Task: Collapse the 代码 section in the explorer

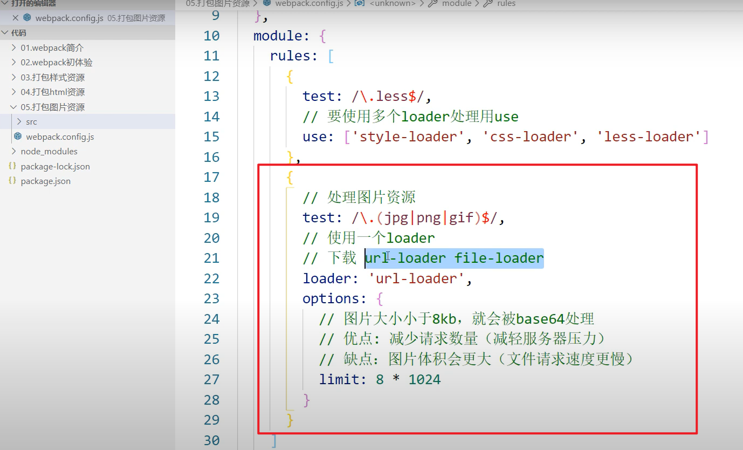Action: point(5,33)
